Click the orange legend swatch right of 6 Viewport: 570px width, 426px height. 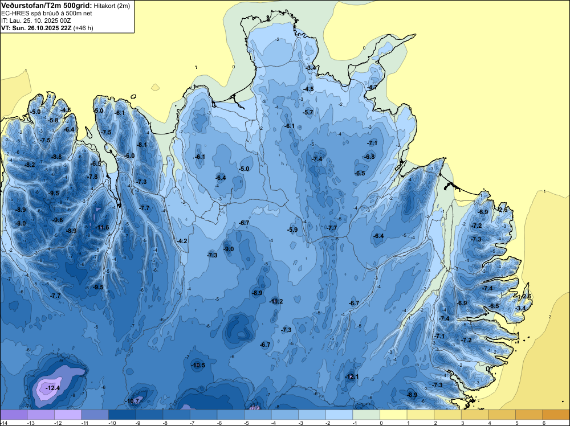click(556, 415)
